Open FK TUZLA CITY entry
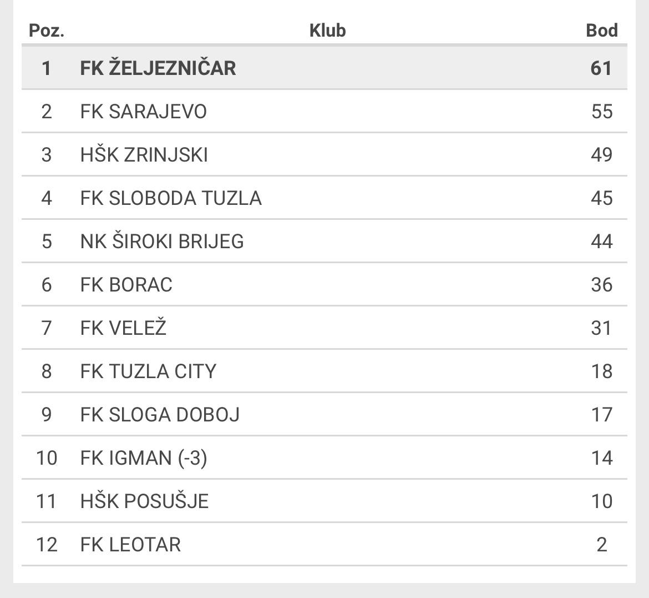 148,371
